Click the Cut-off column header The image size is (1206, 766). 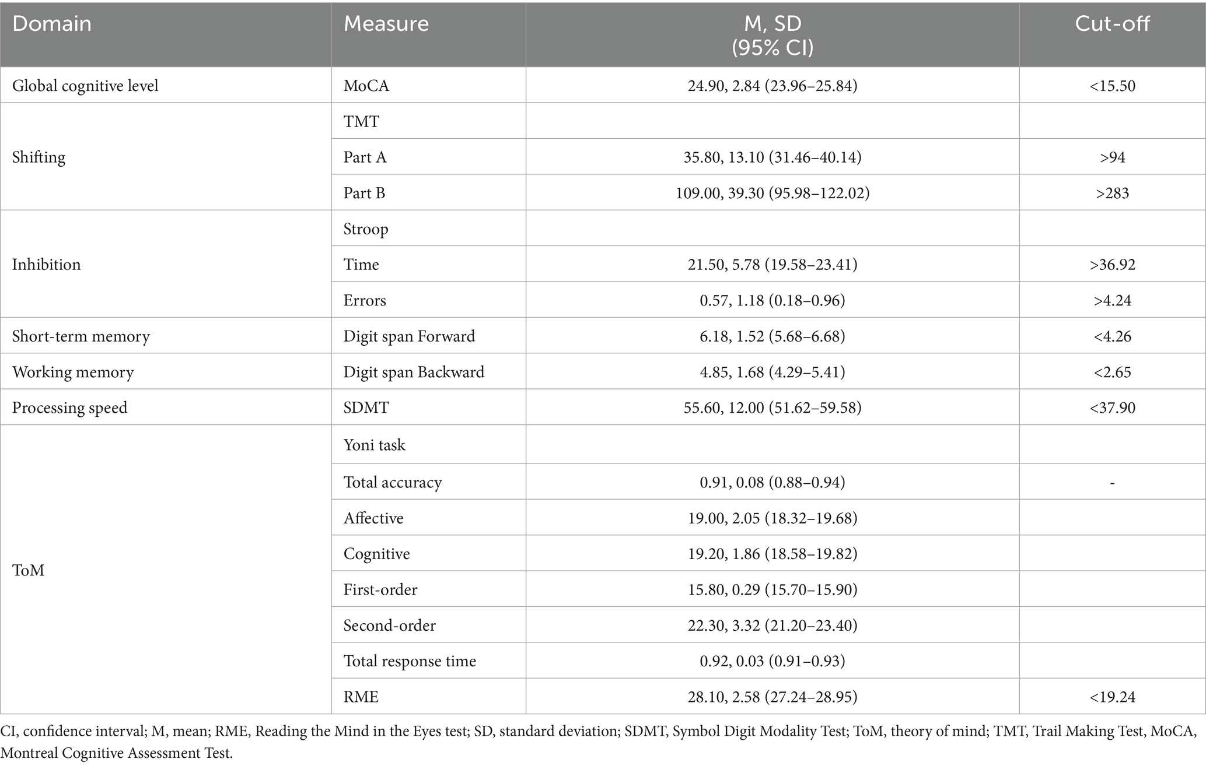pos(1112,24)
